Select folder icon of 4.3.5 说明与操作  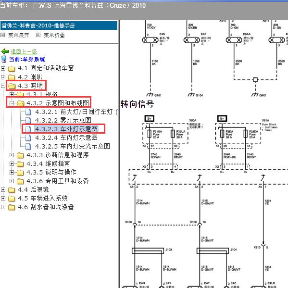(x=20, y=173)
